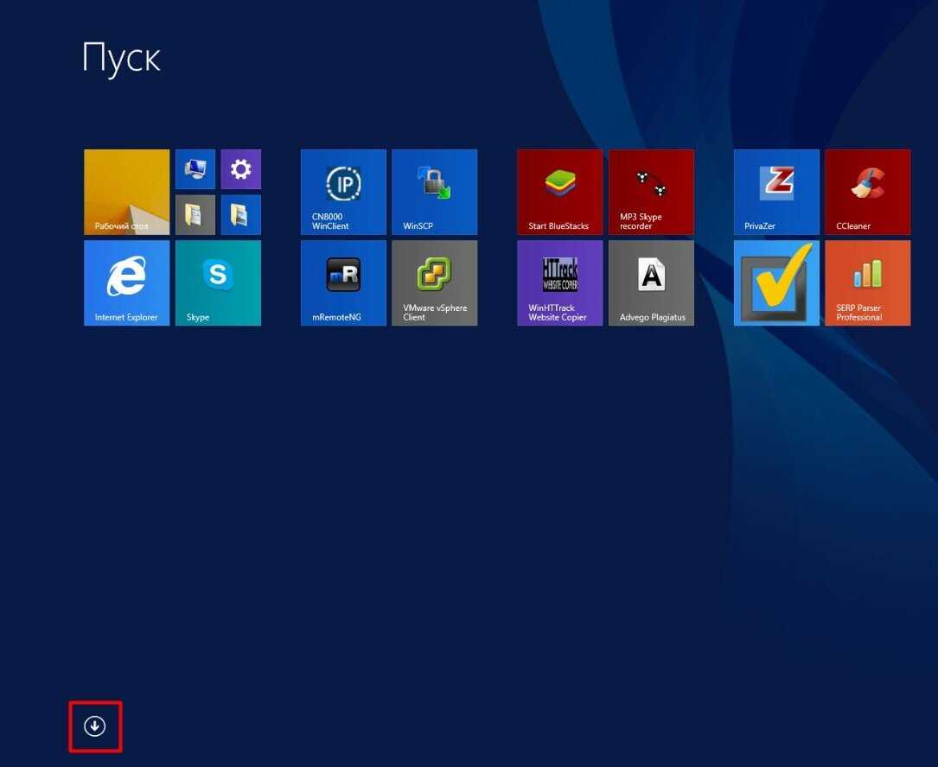Open the PC settings gear tile
Screen dimensions: 938x767
pyautogui.click(x=241, y=169)
